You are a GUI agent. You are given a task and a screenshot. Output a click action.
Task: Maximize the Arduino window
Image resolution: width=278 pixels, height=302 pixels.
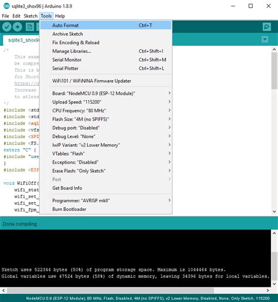[x=250, y=6]
